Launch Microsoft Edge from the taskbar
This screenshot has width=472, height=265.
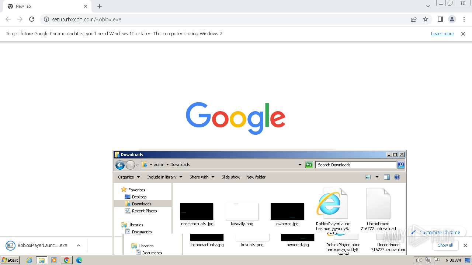click(x=79, y=260)
